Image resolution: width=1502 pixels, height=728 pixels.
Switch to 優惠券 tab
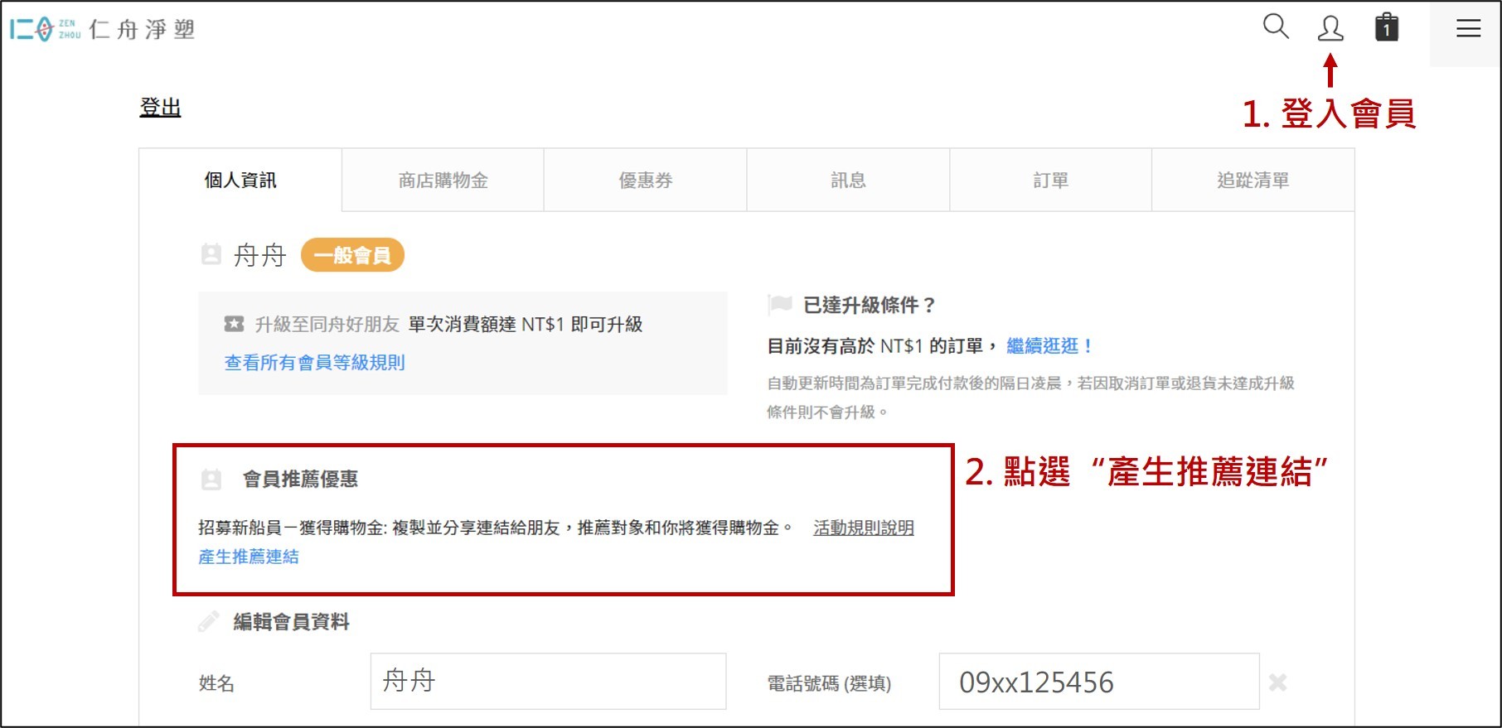(645, 181)
